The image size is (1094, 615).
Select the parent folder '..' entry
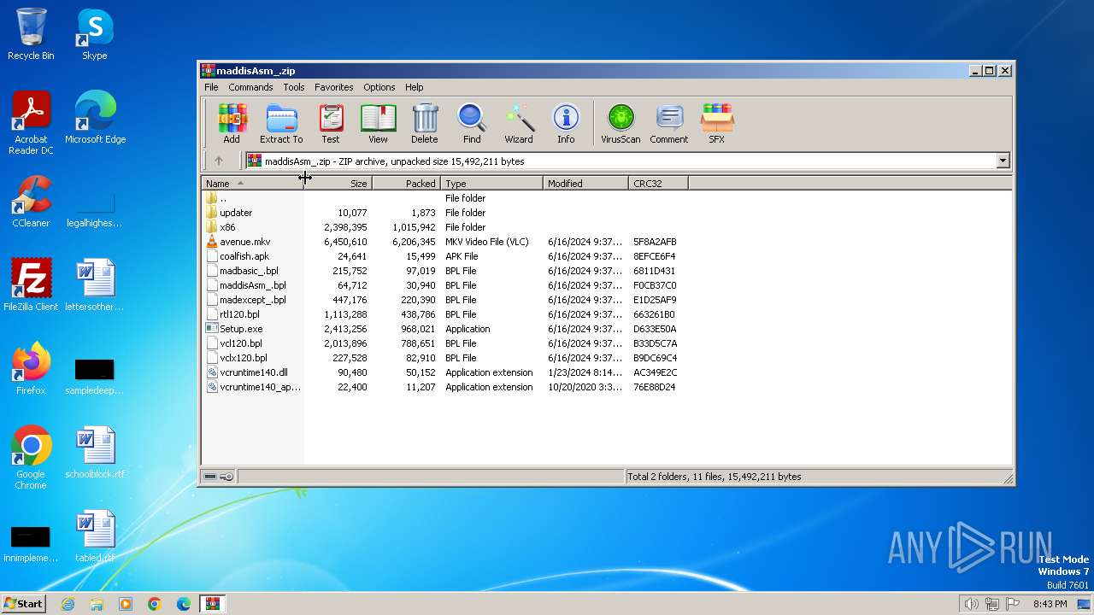[x=444, y=198]
